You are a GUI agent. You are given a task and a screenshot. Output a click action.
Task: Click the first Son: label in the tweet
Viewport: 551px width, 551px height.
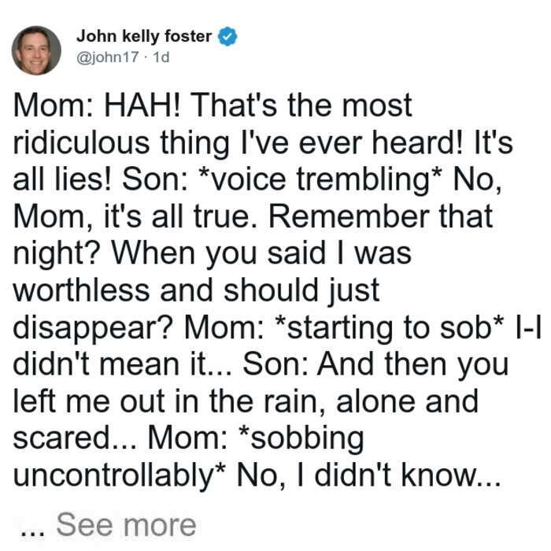[x=154, y=179]
